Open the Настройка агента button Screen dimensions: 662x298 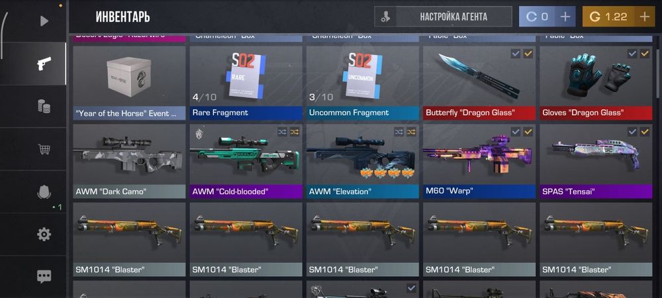click(444, 17)
